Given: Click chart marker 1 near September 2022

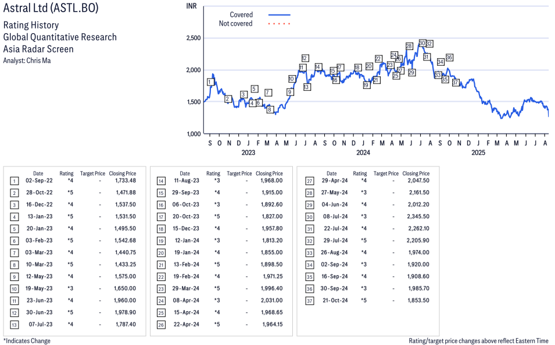Looking at the screenshot, I should [210, 82].
